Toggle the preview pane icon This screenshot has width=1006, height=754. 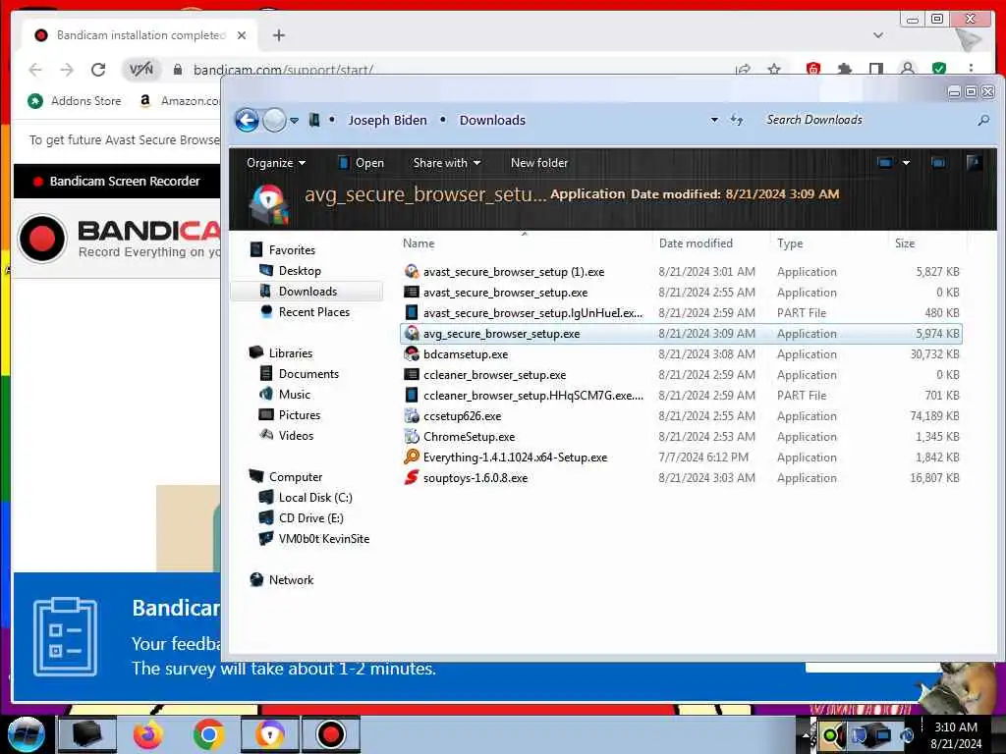[x=938, y=163]
